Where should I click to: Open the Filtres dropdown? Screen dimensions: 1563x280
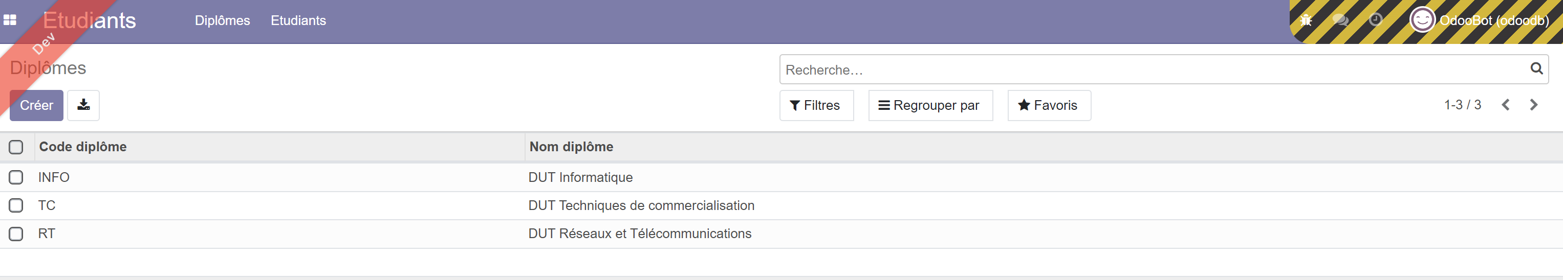815,105
